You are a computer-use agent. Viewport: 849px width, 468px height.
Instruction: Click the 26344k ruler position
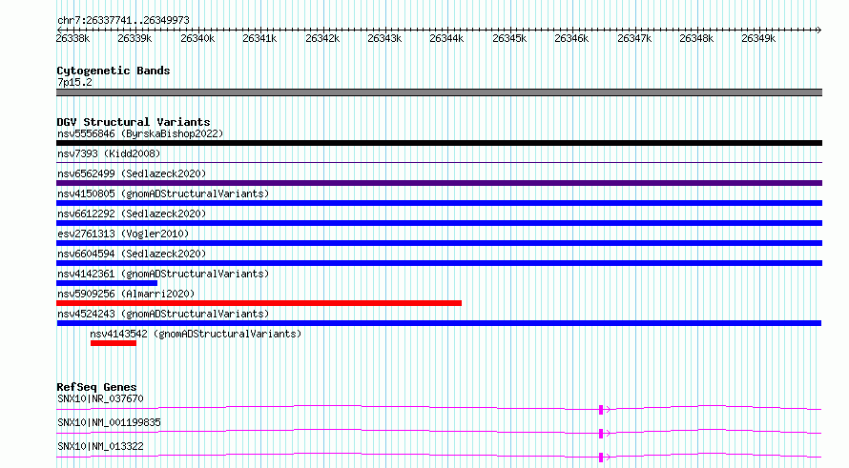pos(446,38)
